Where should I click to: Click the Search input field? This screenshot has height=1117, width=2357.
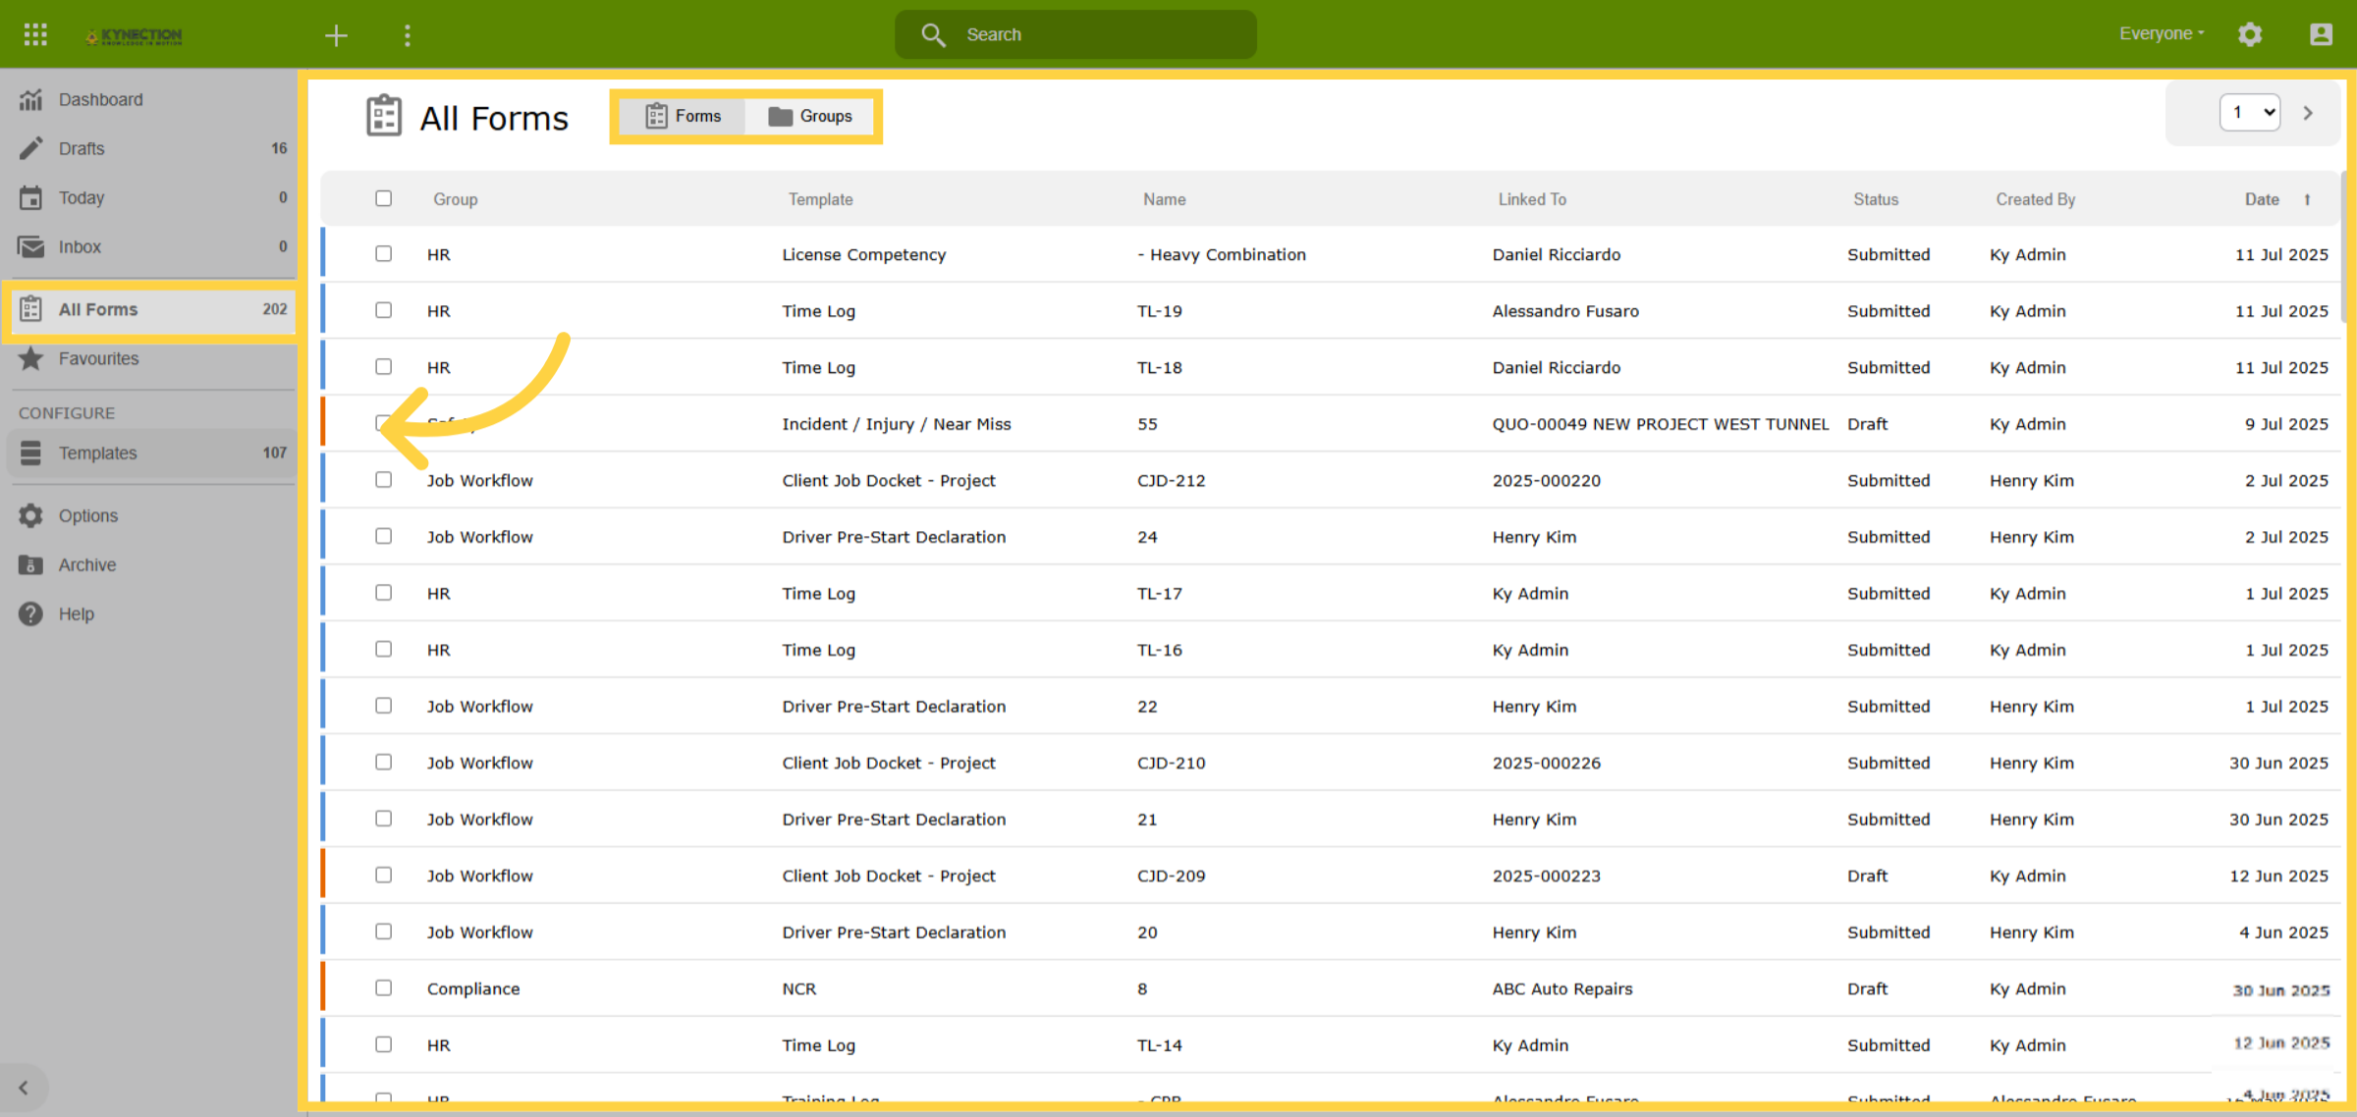tap(1075, 34)
